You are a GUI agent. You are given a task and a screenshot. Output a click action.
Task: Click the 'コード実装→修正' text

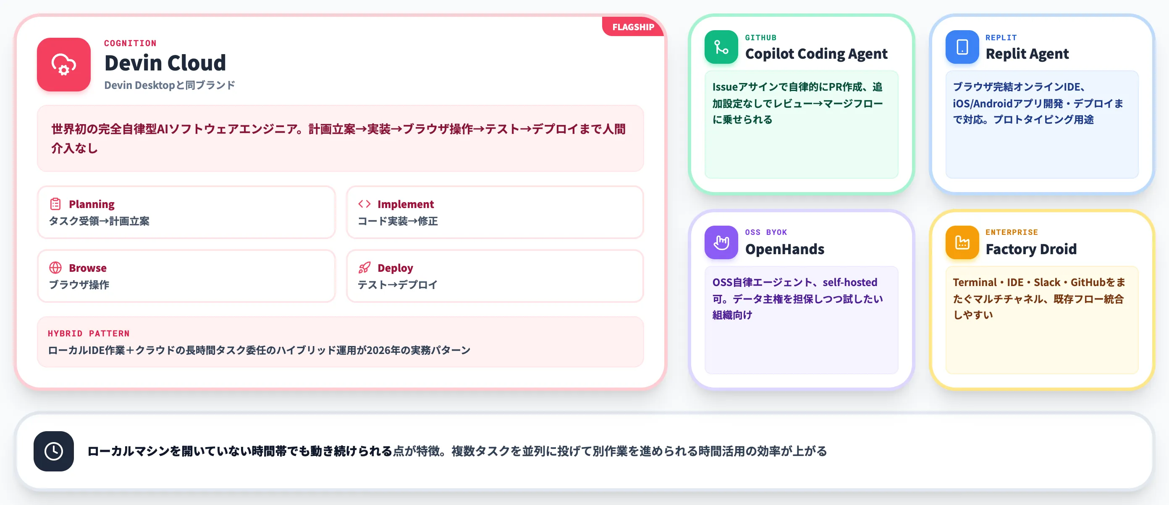pos(398,221)
